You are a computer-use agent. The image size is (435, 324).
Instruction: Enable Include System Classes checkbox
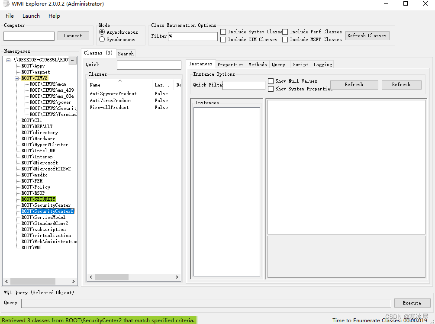pos(223,32)
